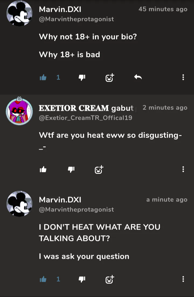Click the EXETIOR CREAM gabut display name
This screenshot has height=297, width=194.
pyautogui.click(x=86, y=108)
